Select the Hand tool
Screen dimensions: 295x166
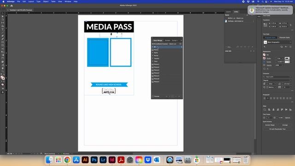[3, 68]
